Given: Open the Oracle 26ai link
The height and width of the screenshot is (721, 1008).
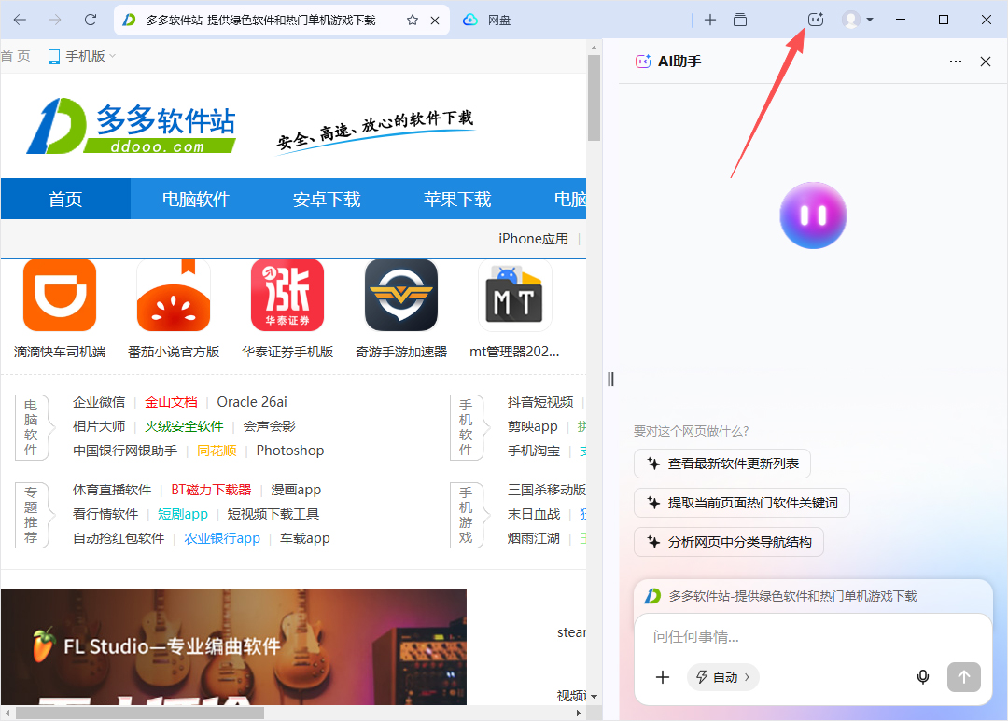Looking at the screenshot, I should coord(252,402).
